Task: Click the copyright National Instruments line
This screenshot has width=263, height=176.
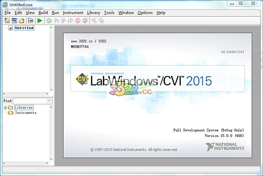Action: 134,150
